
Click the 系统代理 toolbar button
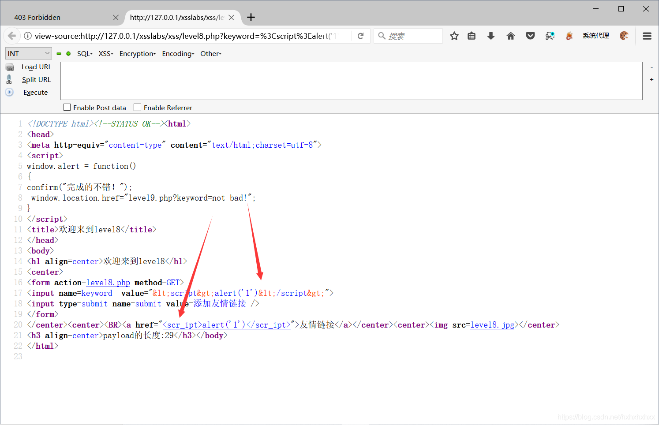click(x=596, y=36)
